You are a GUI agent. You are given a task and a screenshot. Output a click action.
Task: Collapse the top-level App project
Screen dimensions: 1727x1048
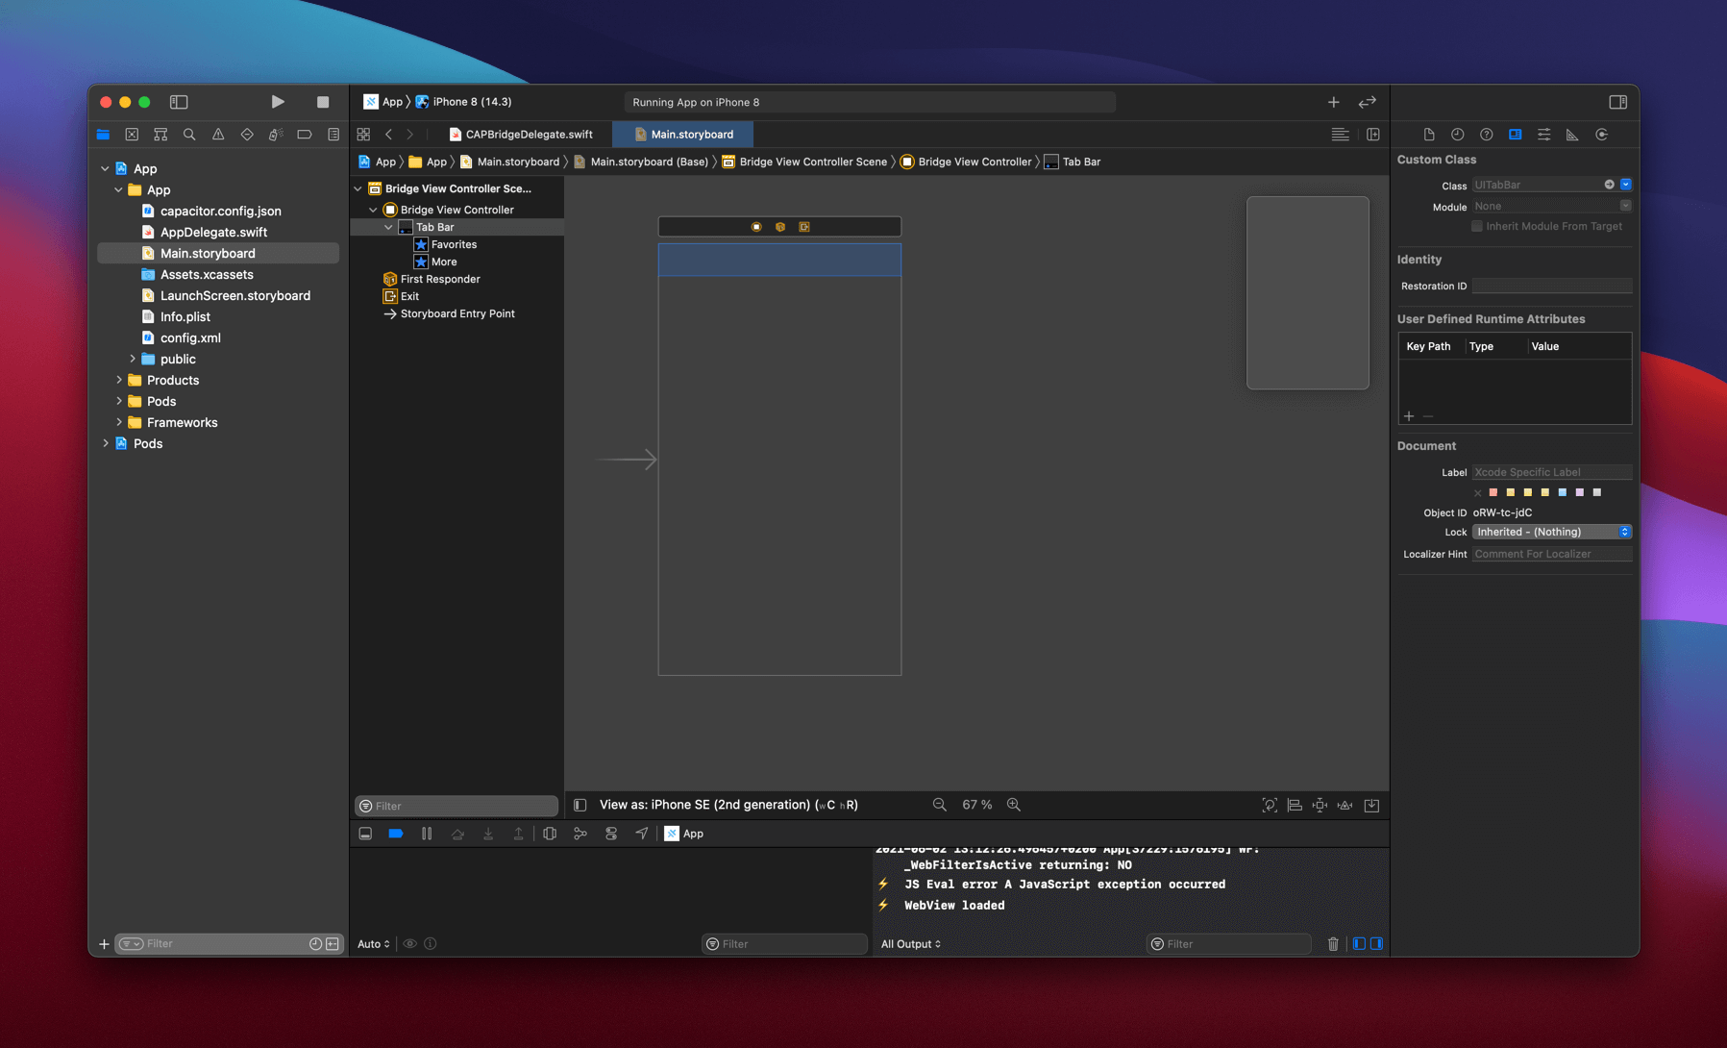(x=105, y=168)
